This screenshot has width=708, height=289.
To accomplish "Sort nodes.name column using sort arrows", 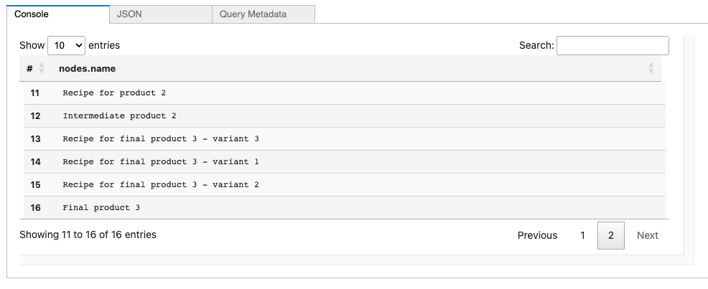I will point(651,69).
